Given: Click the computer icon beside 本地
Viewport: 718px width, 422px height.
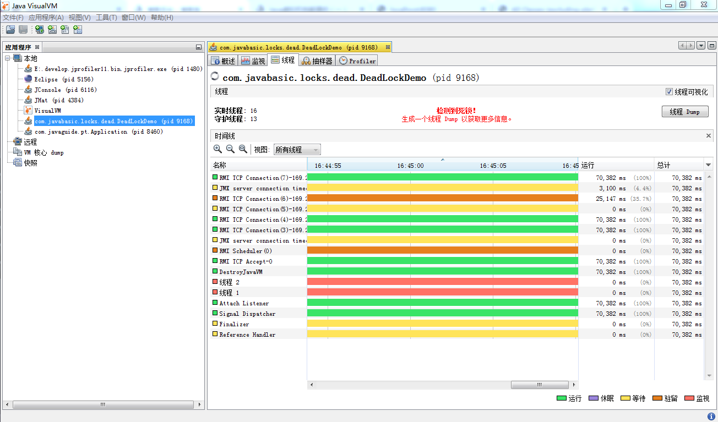Looking at the screenshot, I should pos(17,58).
